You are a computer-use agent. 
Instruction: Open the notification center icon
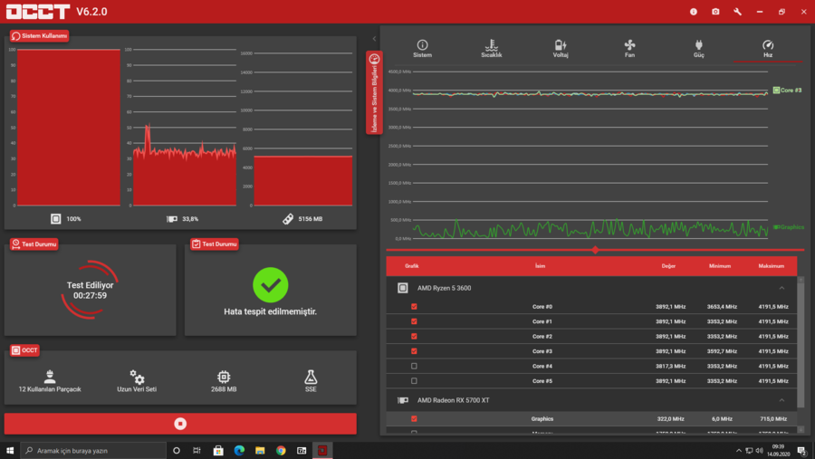pyautogui.click(x=802, y=451)
